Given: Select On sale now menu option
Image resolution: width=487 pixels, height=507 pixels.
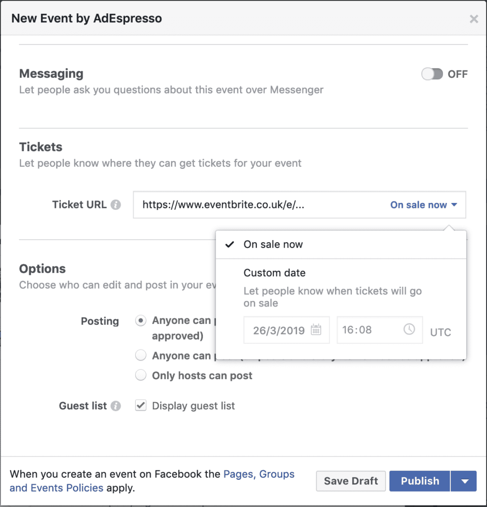Looking at the screenshot, I should (273, 244).
